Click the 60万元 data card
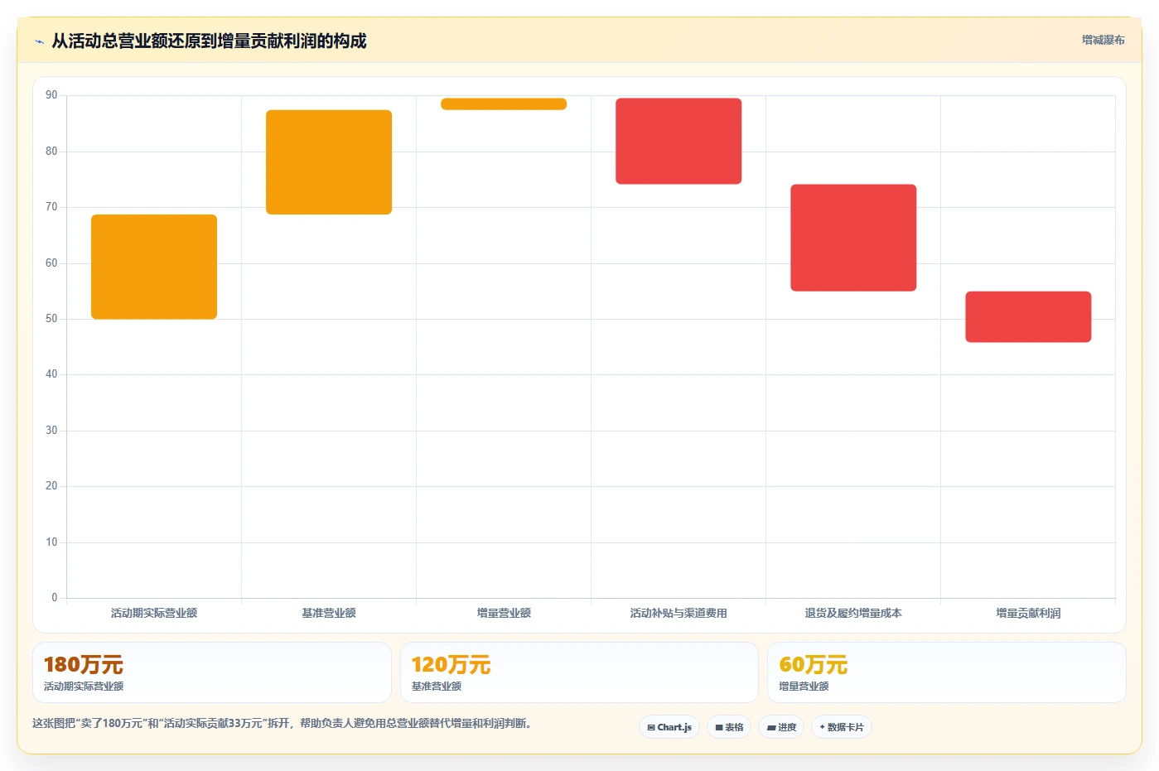The image size is (1159, 771). 947,672
